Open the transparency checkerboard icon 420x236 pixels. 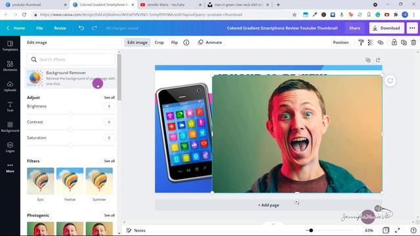click(370, 42)
